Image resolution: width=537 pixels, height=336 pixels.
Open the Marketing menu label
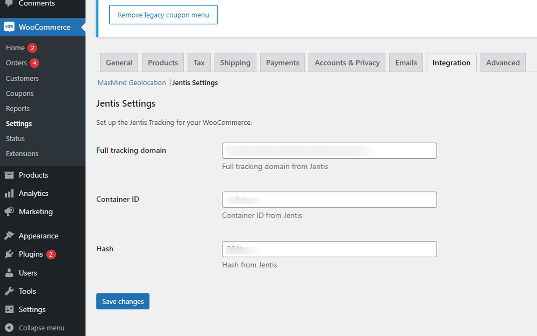[x=36, y=212]
